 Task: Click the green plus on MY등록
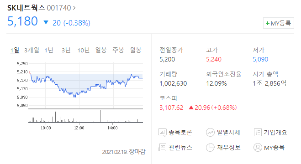[x=267, y=23]
